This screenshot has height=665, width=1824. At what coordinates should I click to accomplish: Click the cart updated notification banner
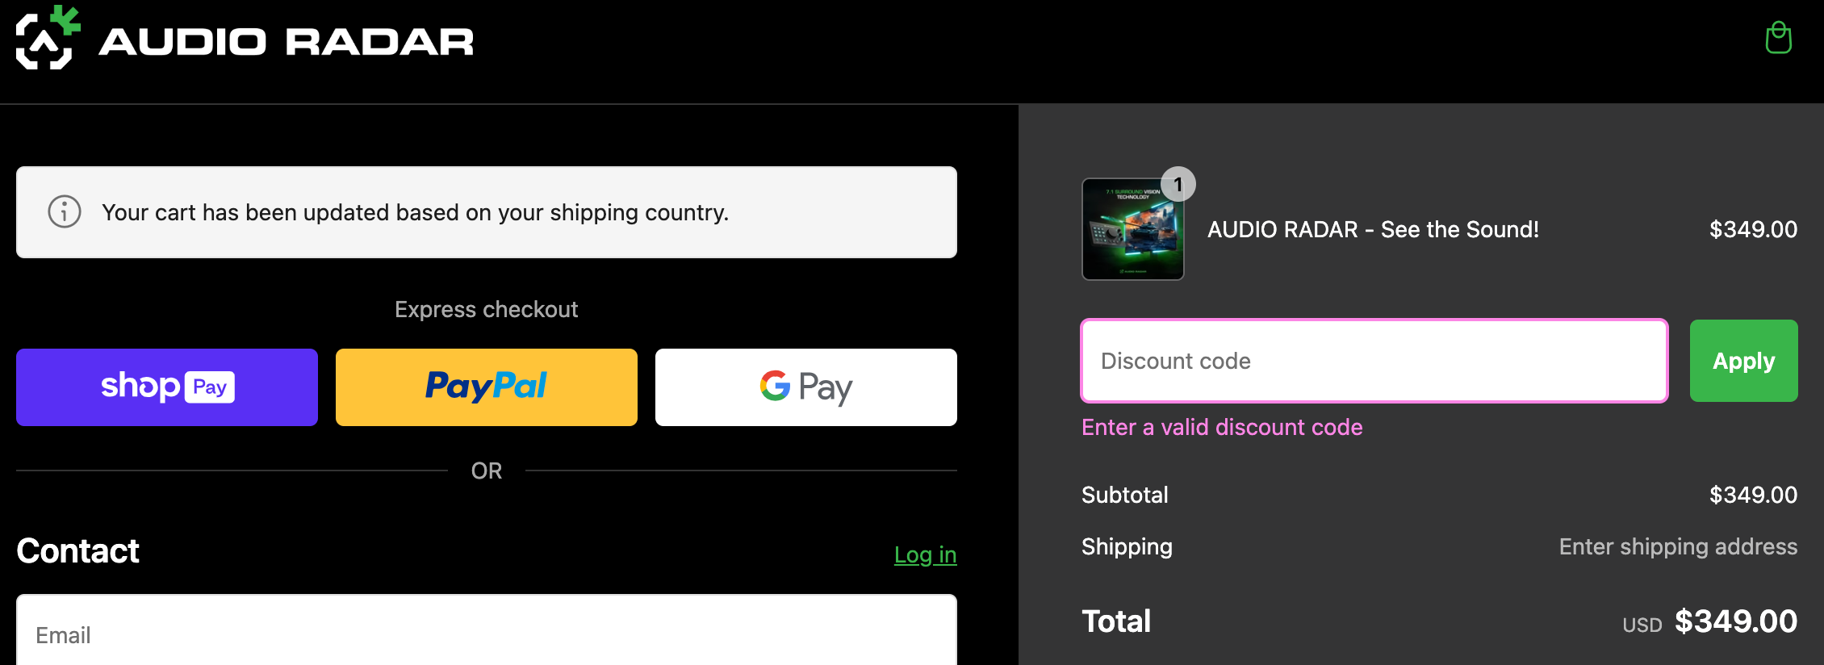click(487, 212)
